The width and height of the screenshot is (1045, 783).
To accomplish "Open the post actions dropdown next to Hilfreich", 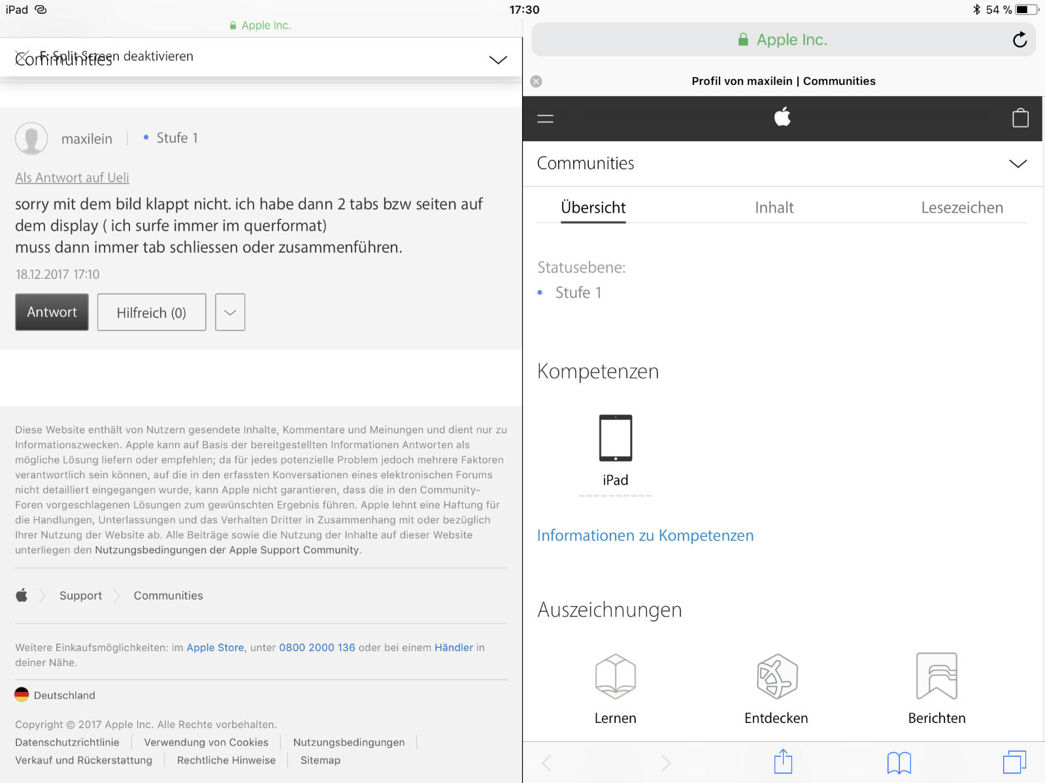I will [230, 312].
